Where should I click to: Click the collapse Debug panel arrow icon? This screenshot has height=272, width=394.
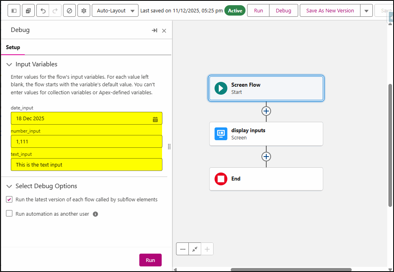pyautogui.click(x=154, y=30)
